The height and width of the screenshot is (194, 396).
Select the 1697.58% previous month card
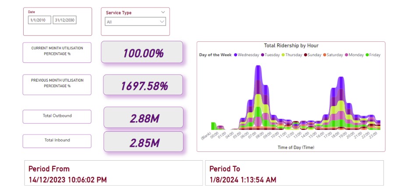point(143,85)
